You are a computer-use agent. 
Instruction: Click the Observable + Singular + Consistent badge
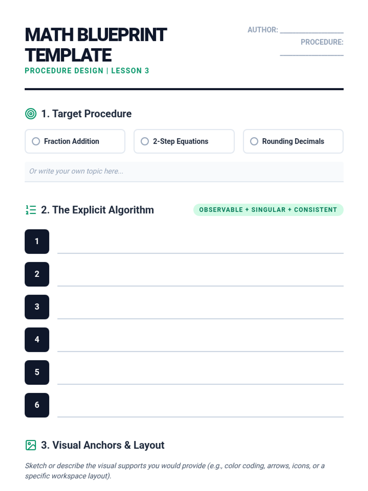(268, 210)
